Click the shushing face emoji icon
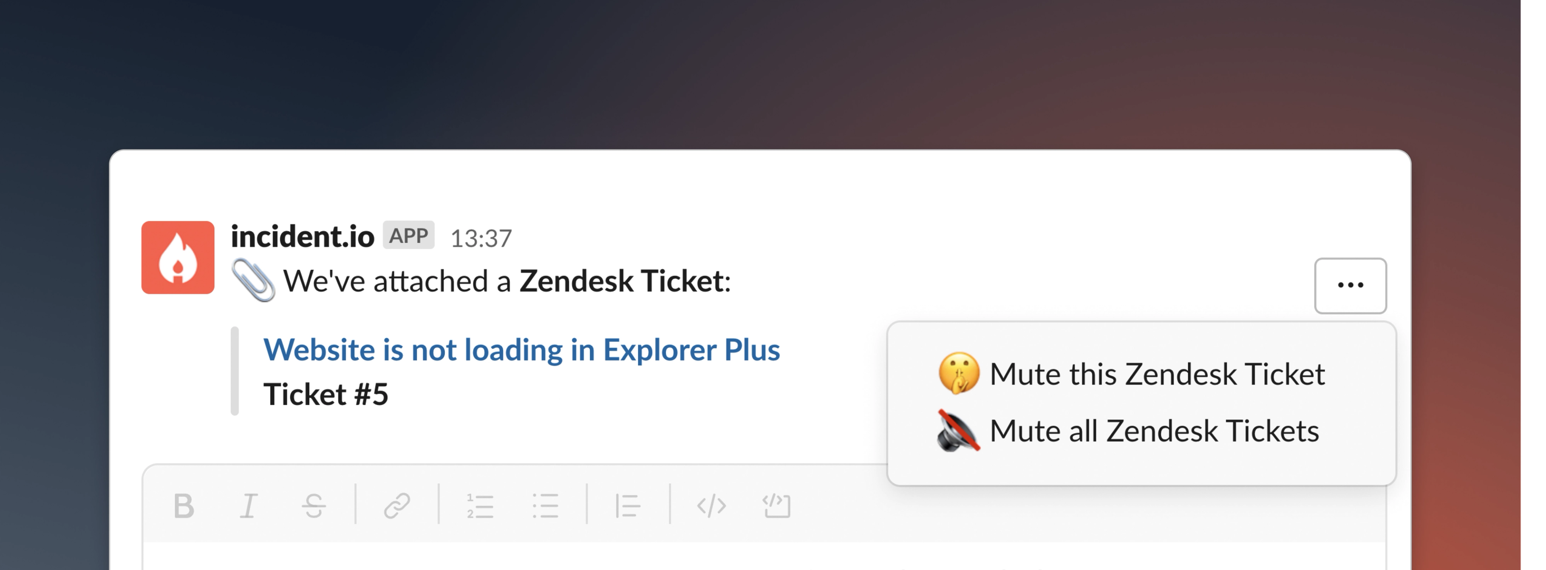 point(959,373)
